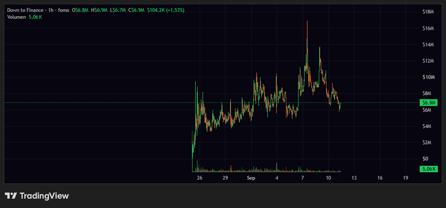Click the $4M price axis label
Screen dimensions: 446x208
tap(428, 126)
